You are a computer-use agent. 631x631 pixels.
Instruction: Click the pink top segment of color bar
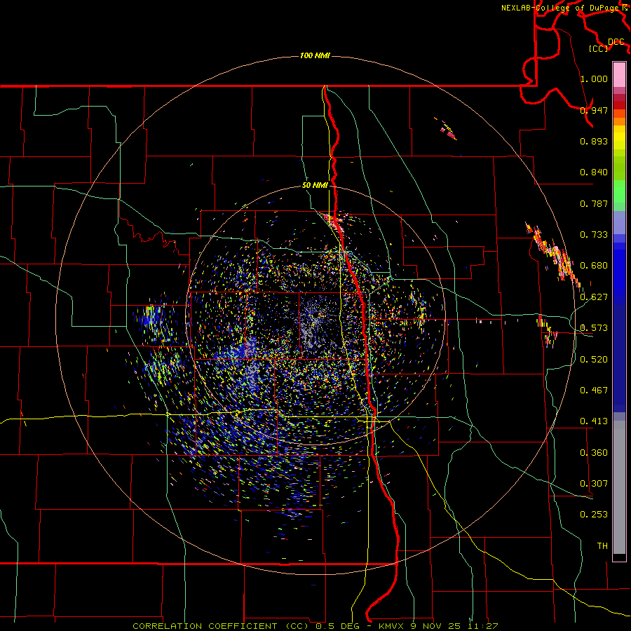[x=619, y=75]
